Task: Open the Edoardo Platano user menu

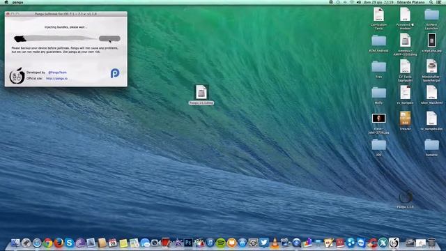Action: point(410,2)
